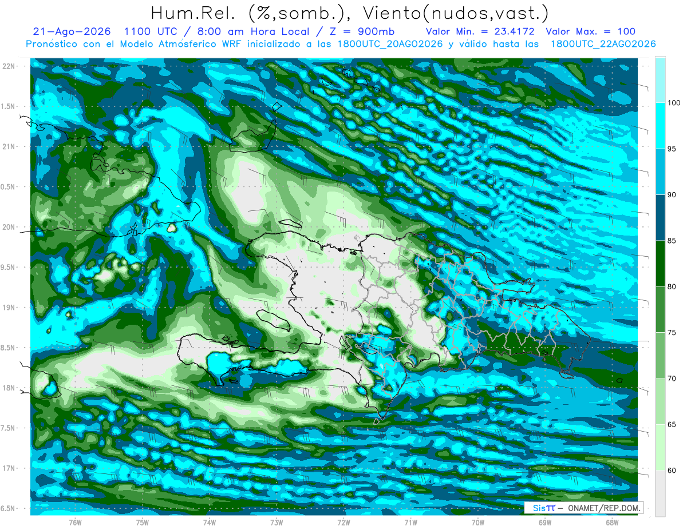687x530 pixels.
Task: Click the latitude axis label '17N'
Action: (x=9, y=468)
